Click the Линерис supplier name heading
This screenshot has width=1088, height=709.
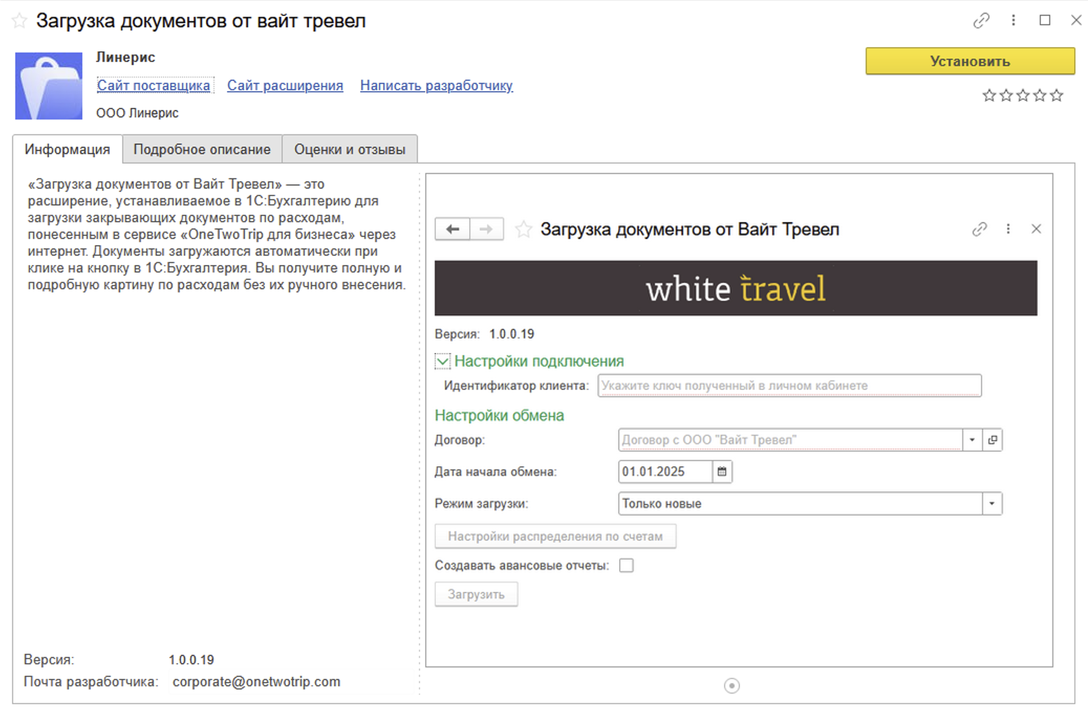click(x=126, y=57)
